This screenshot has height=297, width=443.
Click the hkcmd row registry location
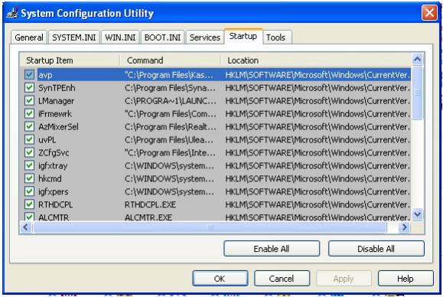318,178
